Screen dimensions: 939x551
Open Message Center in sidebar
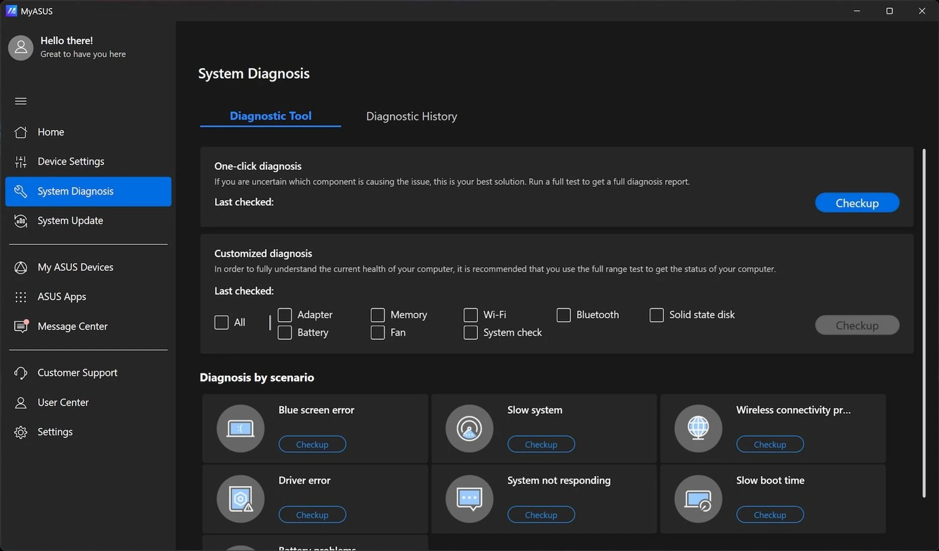(88, 326)
